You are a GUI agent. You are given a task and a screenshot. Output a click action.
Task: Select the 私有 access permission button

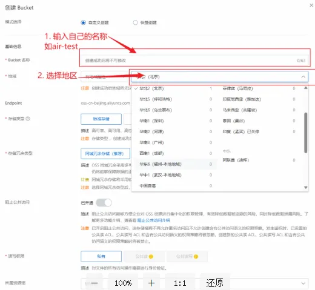click(x=101, y=256)
